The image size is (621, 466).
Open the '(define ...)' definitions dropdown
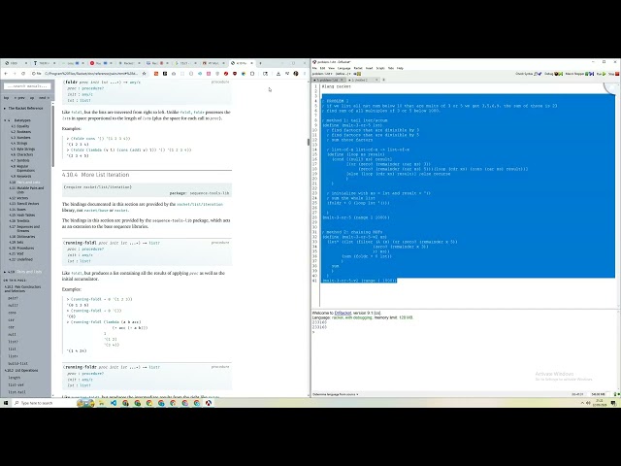pos(343,74)
